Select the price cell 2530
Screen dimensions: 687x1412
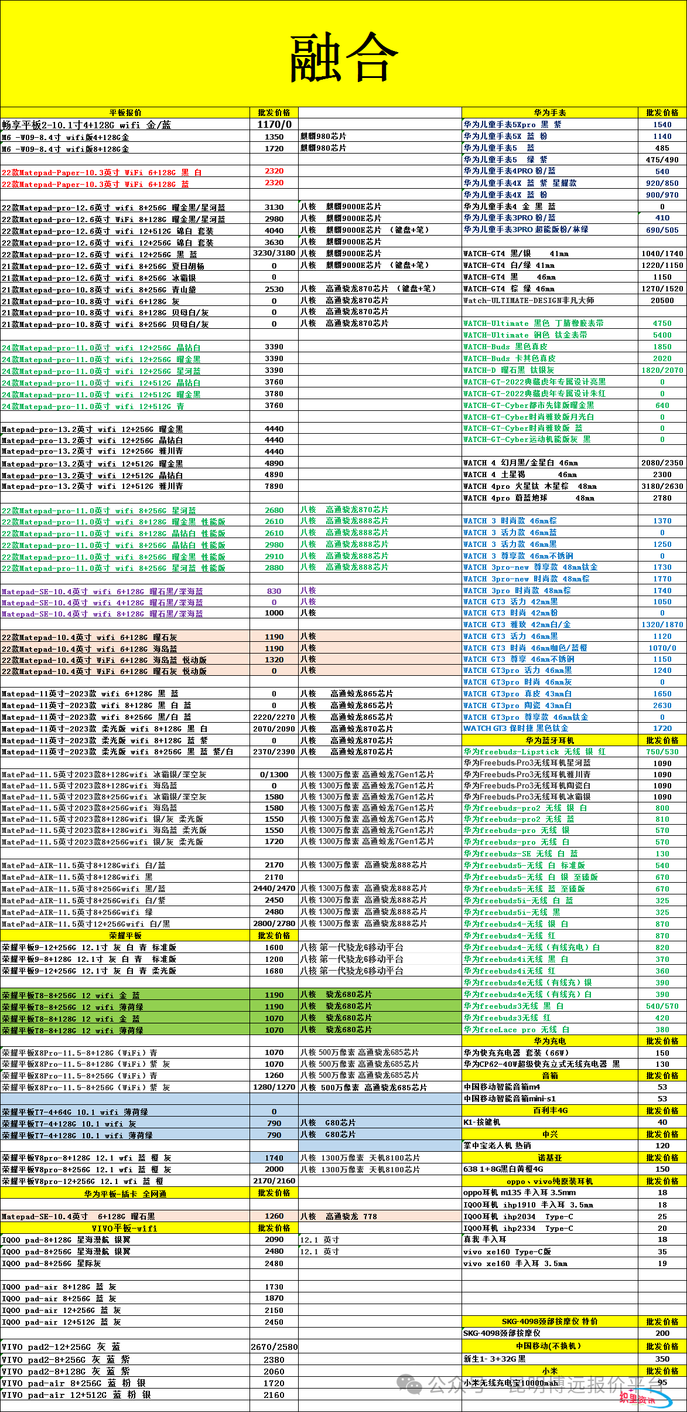pyautogui.click(x=274, y=289)
